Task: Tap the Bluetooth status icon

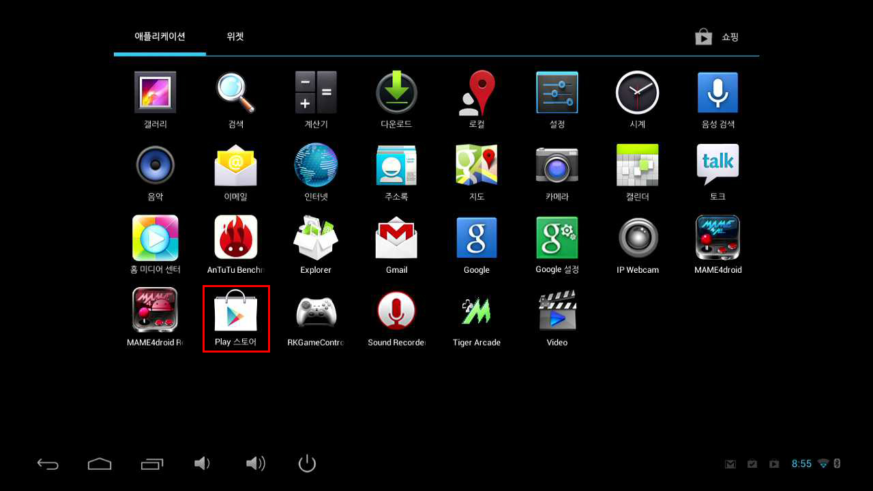Action: point(837,464)
